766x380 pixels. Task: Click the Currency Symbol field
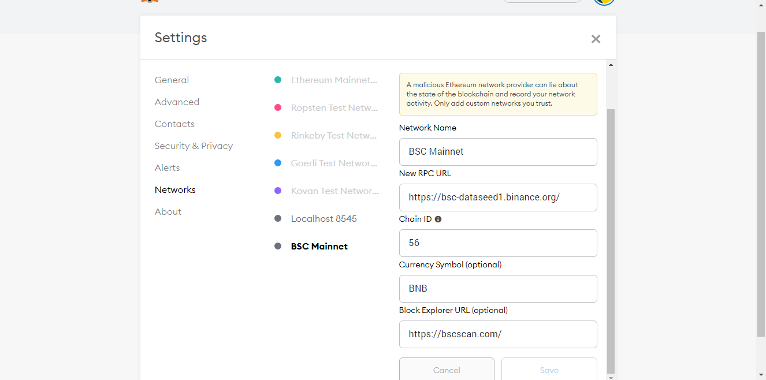click(x=498, y=289)
